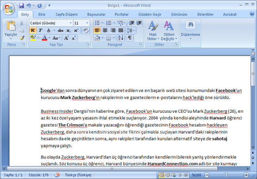Shrink the font size

(74, 38)
